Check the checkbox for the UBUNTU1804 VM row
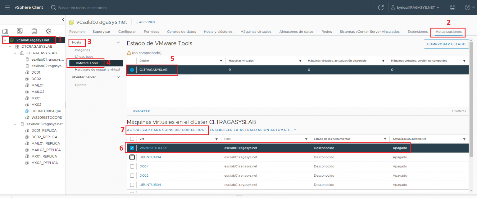The height and width of the screenshot is (198, 477). coord(132,157)
